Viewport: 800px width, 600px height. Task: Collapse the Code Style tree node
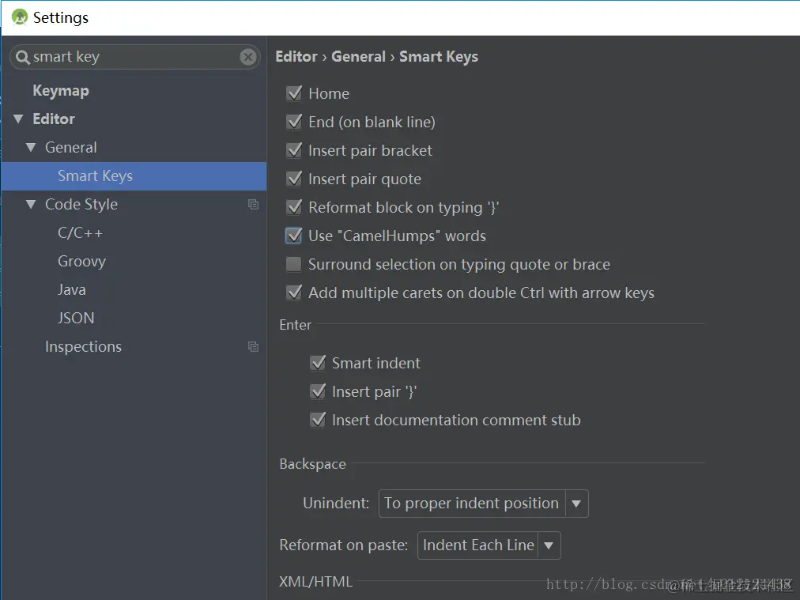(x=31, y=205)
